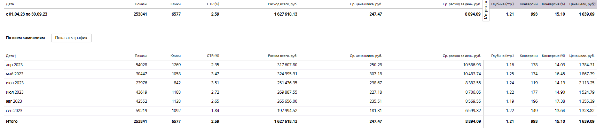Click the help question-mark icon near Цена цели
Image resolution: width=604 pixels, height=135 pixels.
594,4
